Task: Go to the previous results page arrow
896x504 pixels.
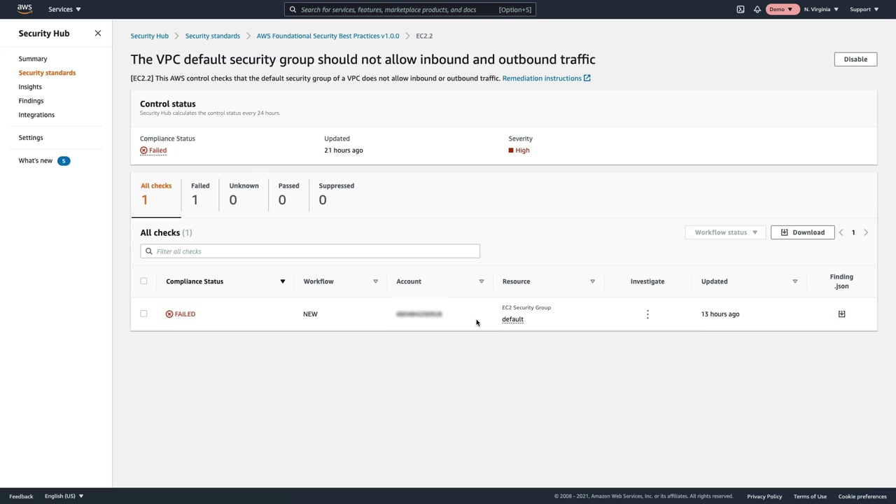Action: point(841,232)
